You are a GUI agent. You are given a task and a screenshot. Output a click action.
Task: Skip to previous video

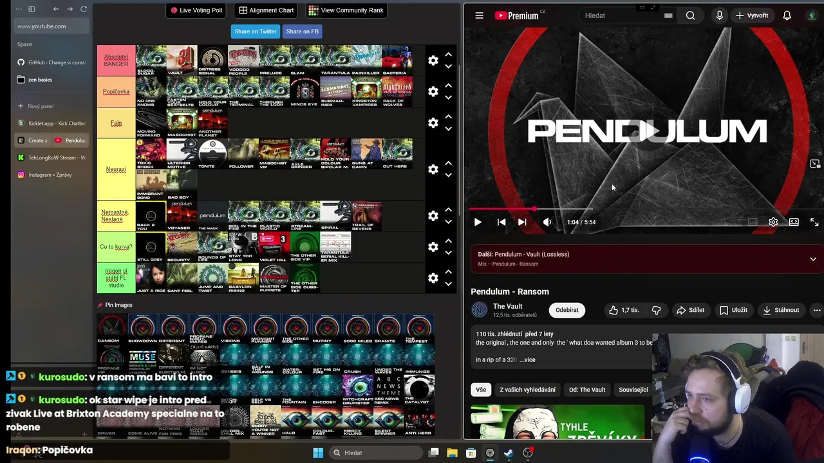[x=501, y=222]
